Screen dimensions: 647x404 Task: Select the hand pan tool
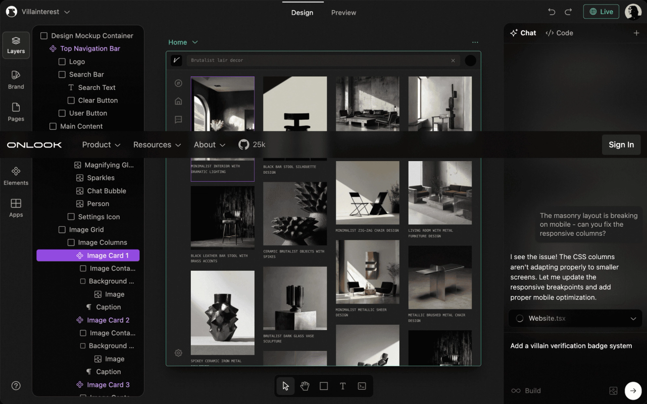pos(305,386)
